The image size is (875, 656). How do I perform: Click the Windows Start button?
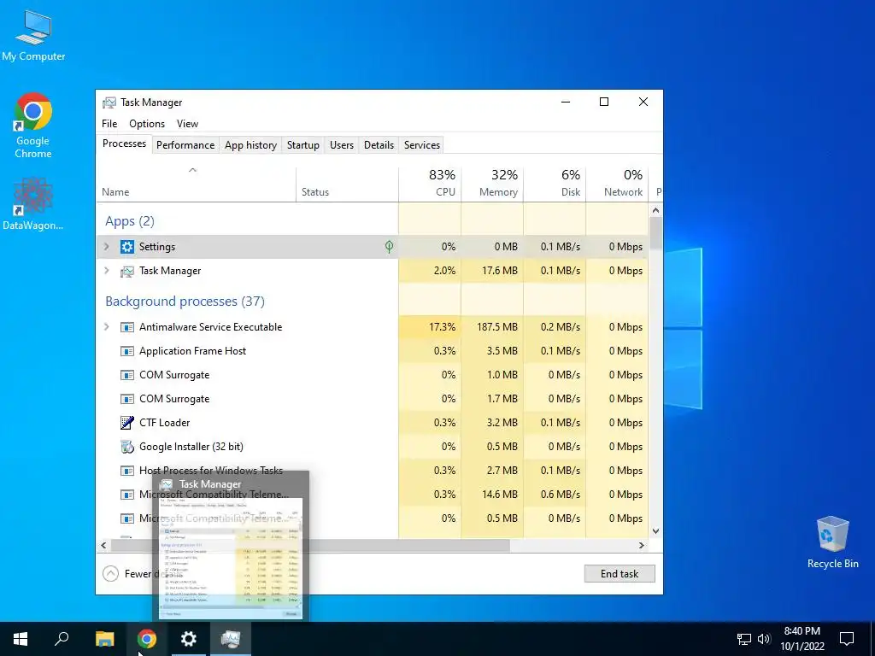(21, 639)
